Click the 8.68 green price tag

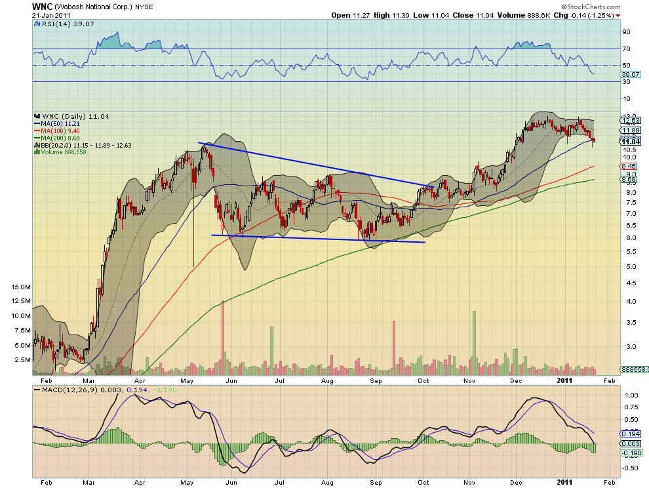point(629,179)
